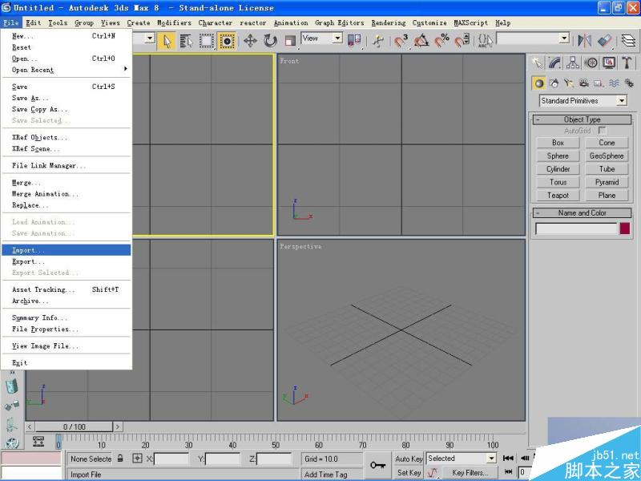This screenshot has width=641, height=481.
Task: Click the Box primitive button
Action: [558, 143]
